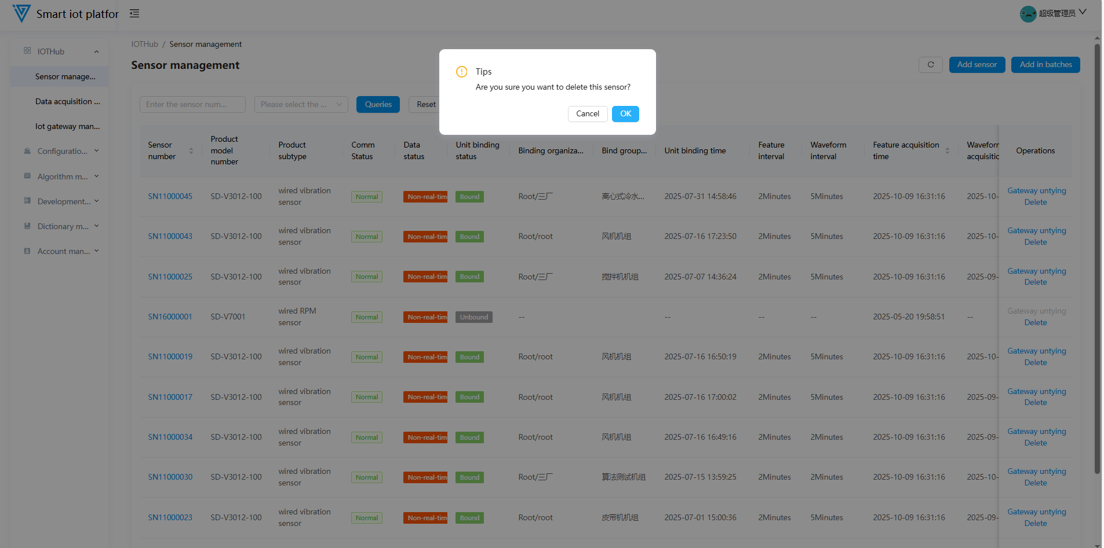
Task: Click the refresh icon button beside Add sensor
Action: pyautogui.click(x=931, y=65)
